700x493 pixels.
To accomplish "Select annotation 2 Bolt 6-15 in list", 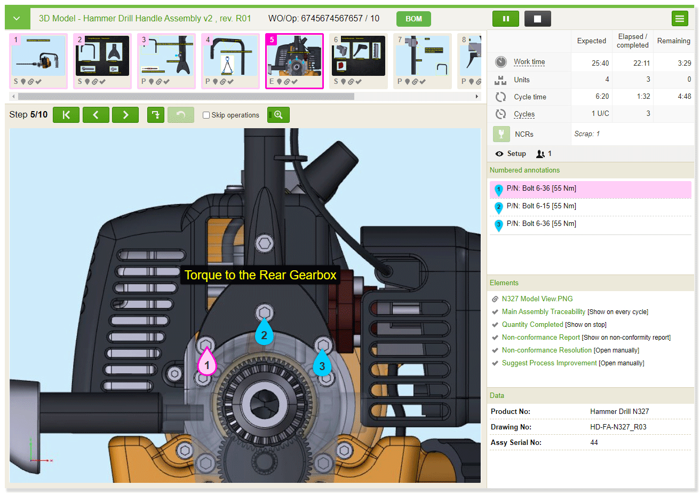I will pos(541,206).
